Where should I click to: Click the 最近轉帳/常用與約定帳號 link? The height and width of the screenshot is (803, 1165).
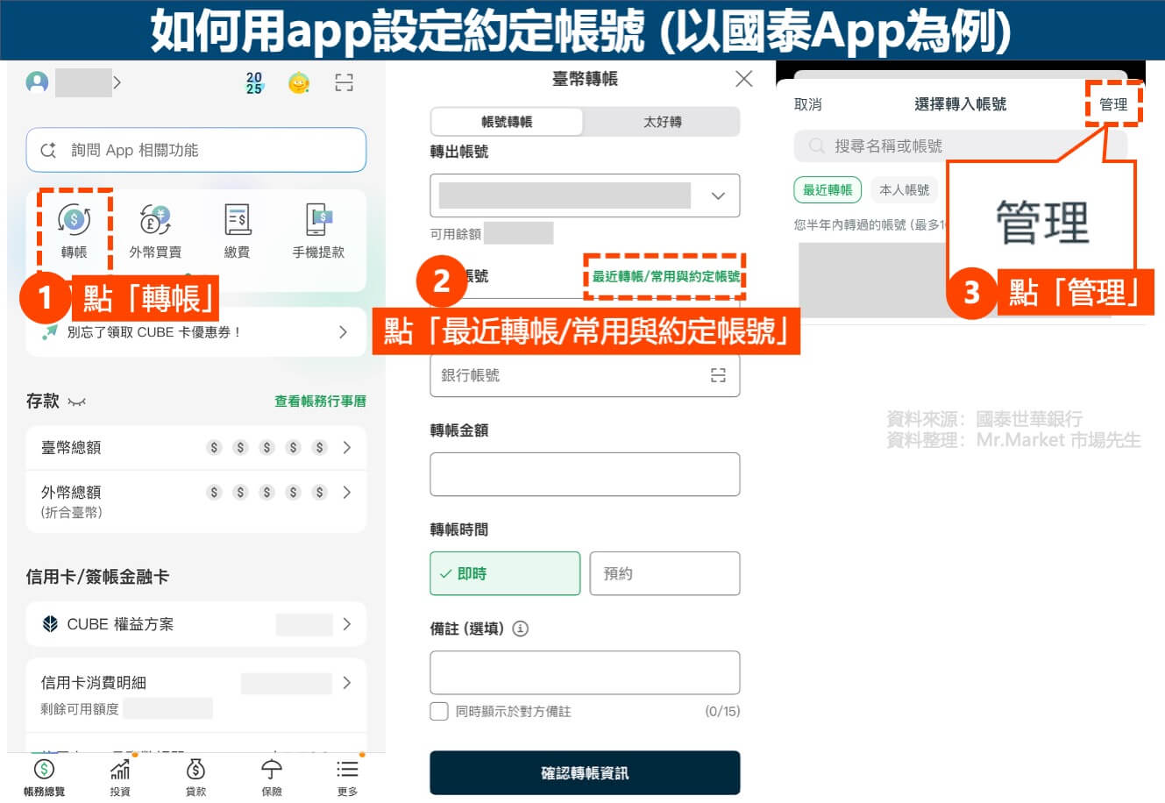[664, 276]
